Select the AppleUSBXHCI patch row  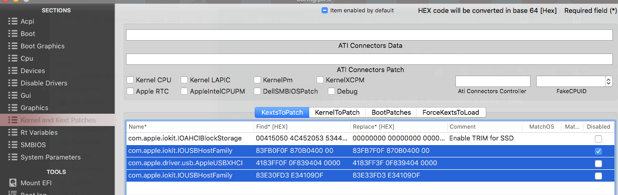click(369, 163)
